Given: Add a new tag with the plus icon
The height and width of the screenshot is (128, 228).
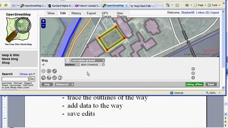Looking at the screenshot, I should click(x=193, y=78).
